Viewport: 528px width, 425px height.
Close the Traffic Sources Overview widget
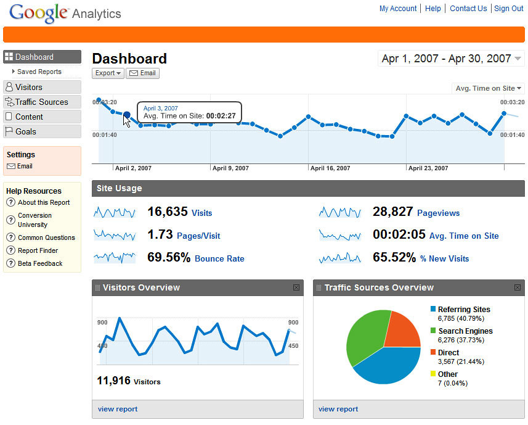tap(517, 287)
